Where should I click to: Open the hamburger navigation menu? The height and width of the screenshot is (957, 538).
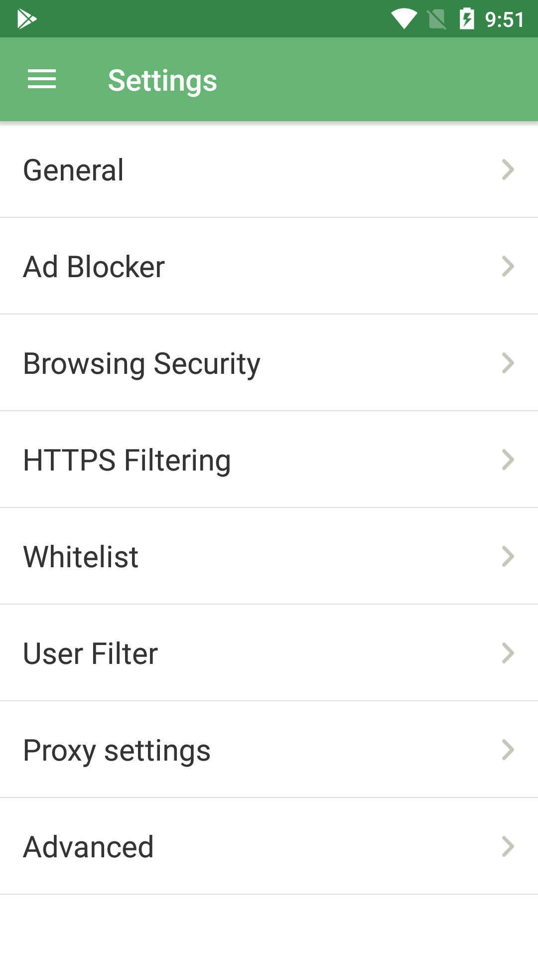point(42,80)
